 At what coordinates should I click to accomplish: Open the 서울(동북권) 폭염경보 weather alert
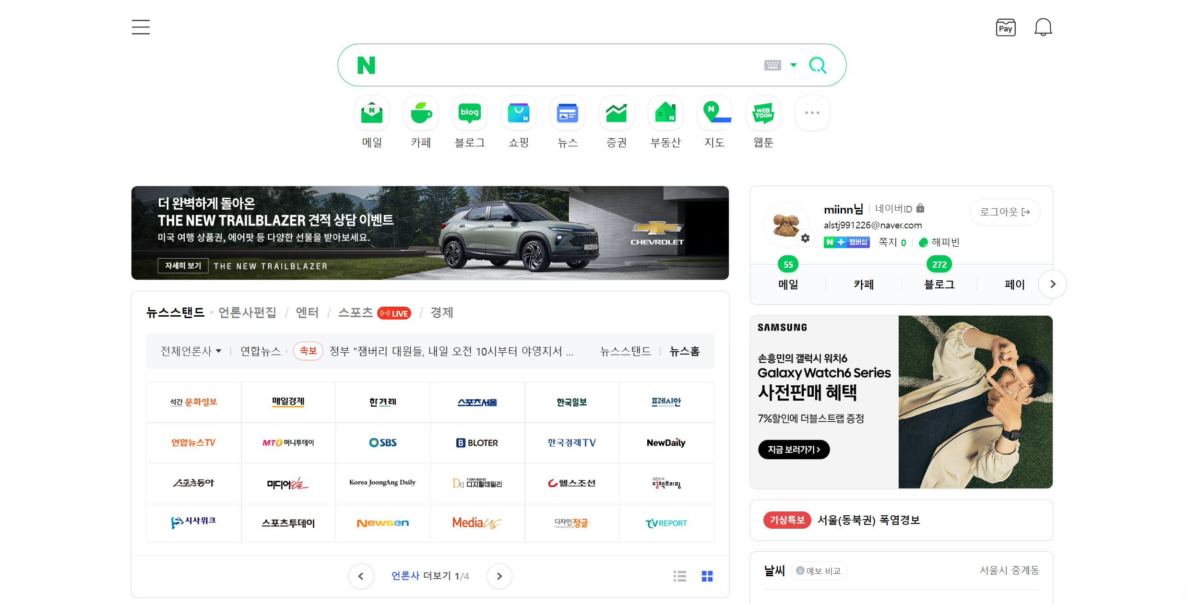point(868,520)
